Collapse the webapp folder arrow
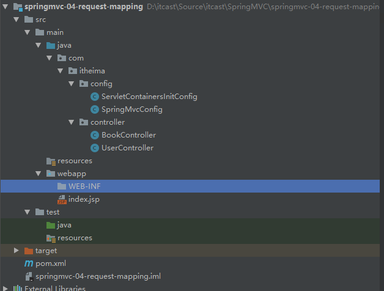The image size is (384, 291). pyautogui.click(x=39, y=174)
